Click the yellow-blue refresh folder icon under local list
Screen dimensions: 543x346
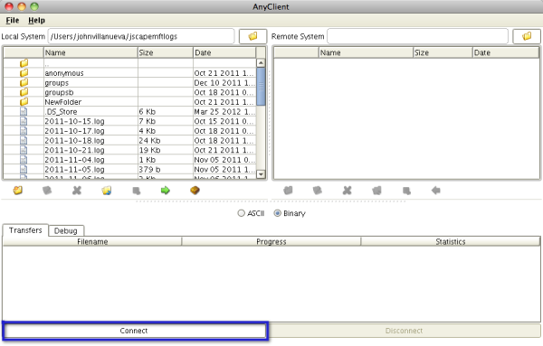(107, 190)
